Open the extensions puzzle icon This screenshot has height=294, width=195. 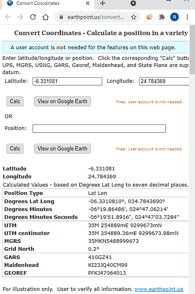tap(162, 17)
